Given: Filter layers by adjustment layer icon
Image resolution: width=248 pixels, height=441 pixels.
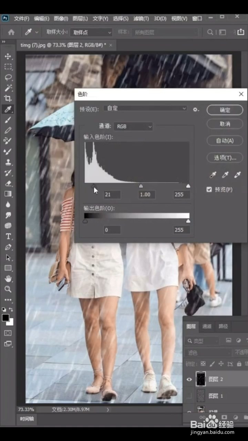Looking at the screenshot, I should point(238,340).
